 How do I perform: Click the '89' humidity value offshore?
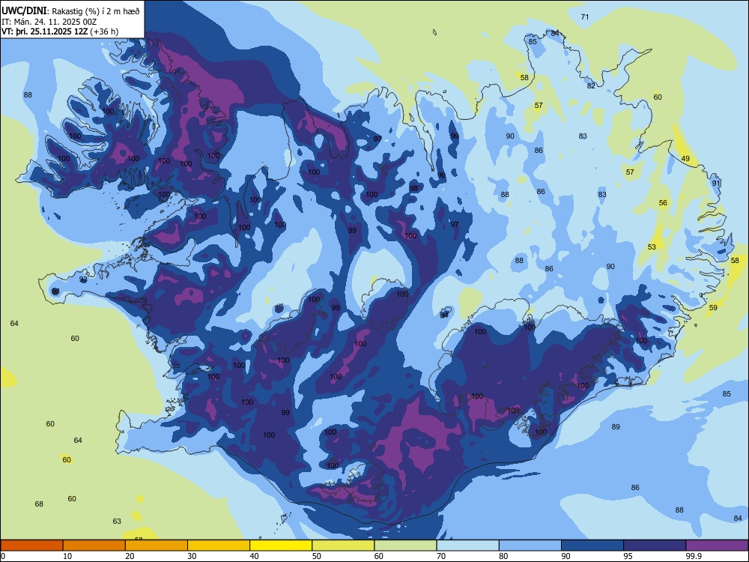(x=616, y=427)
